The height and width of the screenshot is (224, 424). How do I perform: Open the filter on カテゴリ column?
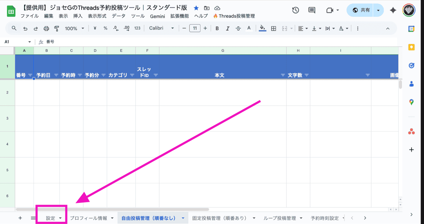coord(132,75)
